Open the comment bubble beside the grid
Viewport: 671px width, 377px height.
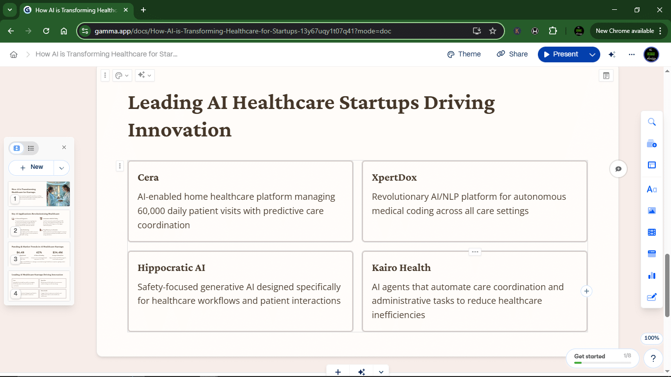pos(618,169)
